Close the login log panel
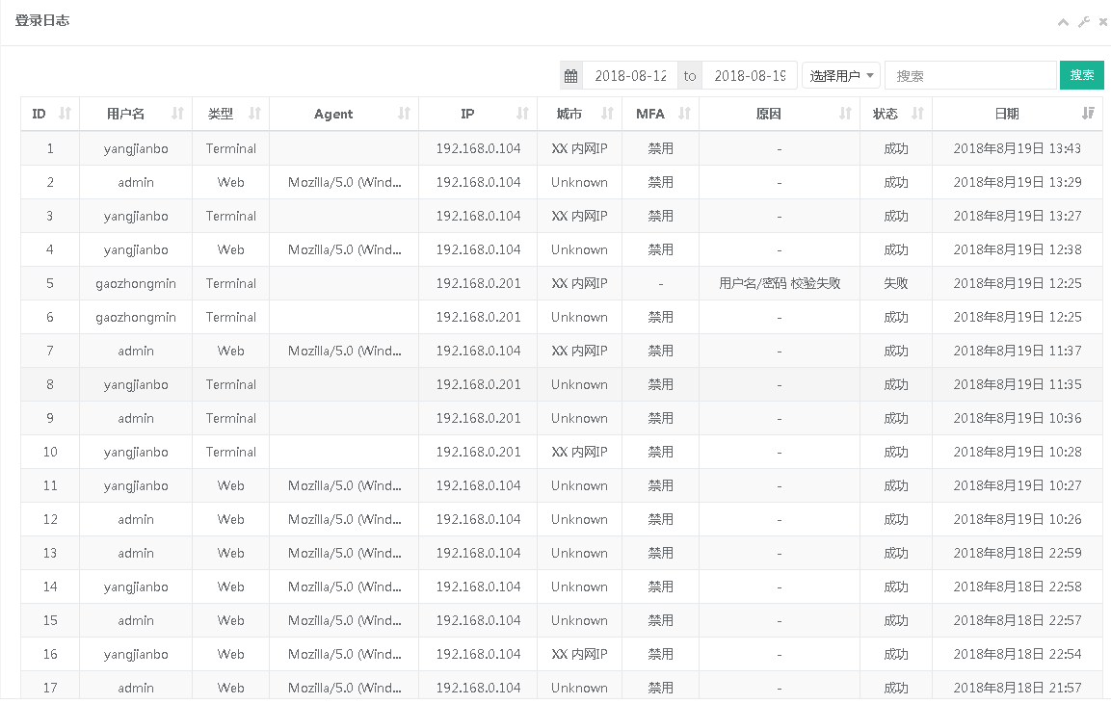The width and height of the screenshot is (1111, 704). point(1102,22)
